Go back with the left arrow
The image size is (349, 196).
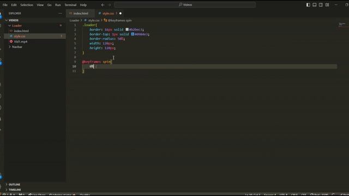click(103, 5)
